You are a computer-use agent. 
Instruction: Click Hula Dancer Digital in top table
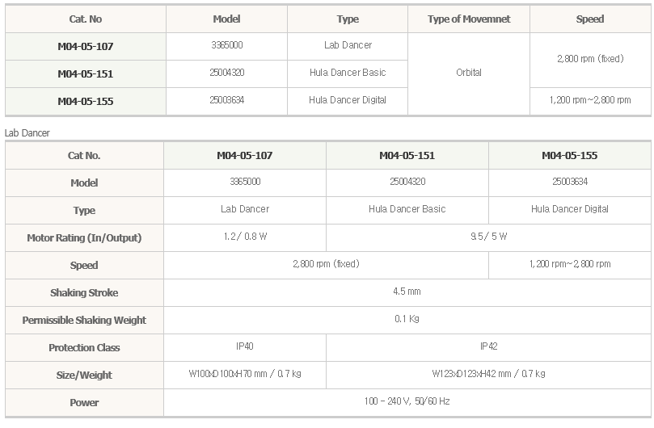tap(348, 100)
